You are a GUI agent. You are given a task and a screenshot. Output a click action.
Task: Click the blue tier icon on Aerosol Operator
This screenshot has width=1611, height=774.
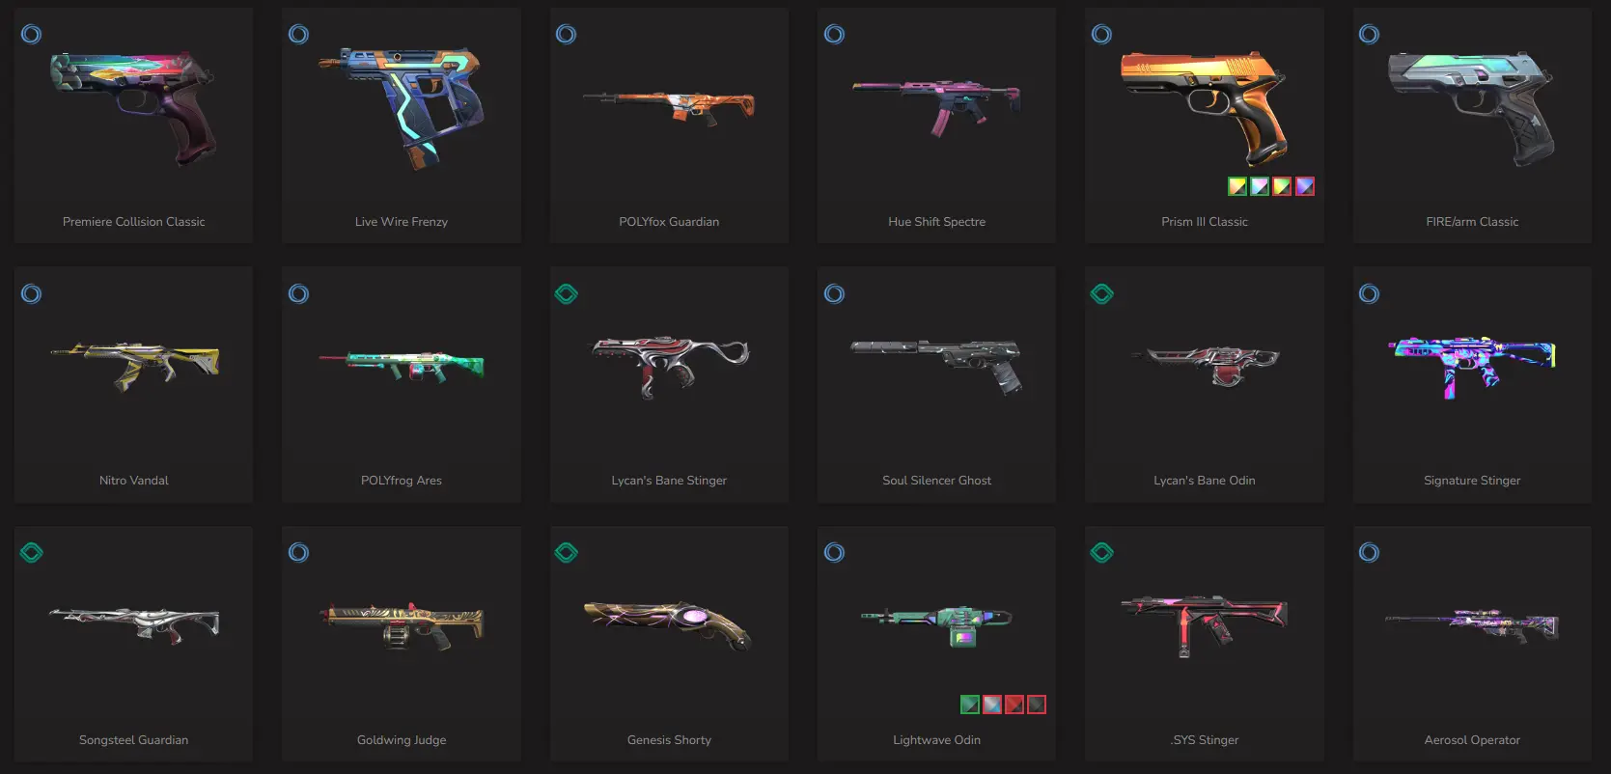click(1369, 553)
